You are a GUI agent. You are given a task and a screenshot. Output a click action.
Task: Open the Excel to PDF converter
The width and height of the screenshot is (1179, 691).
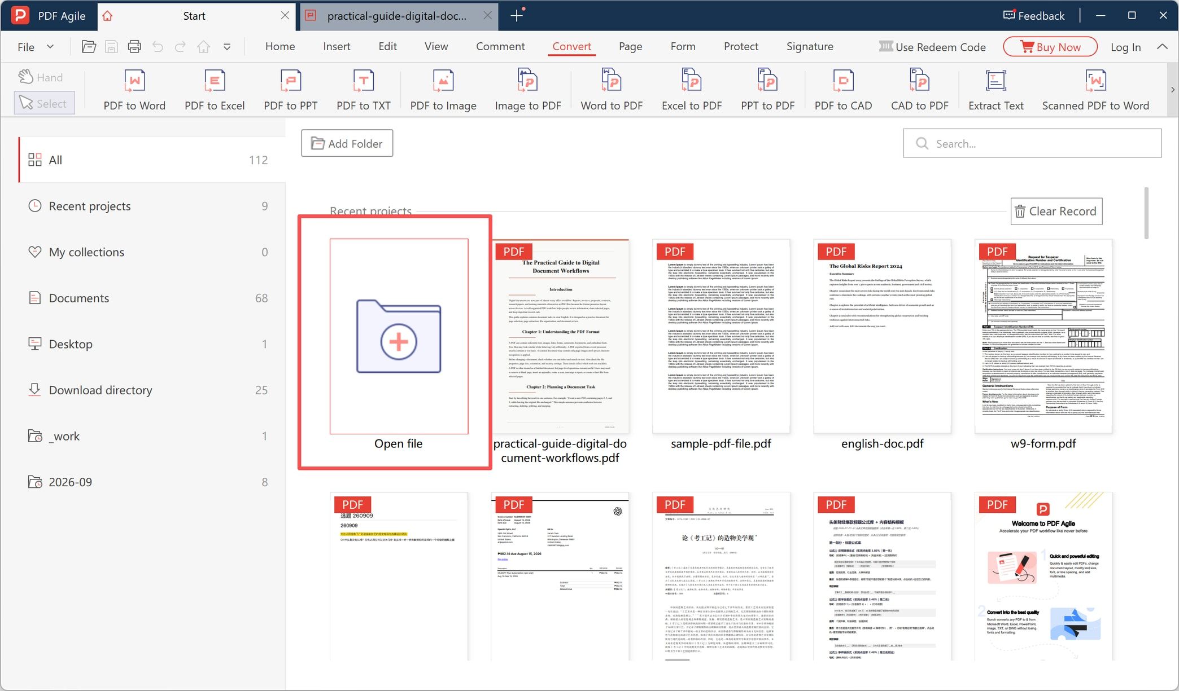coord(692,90)
